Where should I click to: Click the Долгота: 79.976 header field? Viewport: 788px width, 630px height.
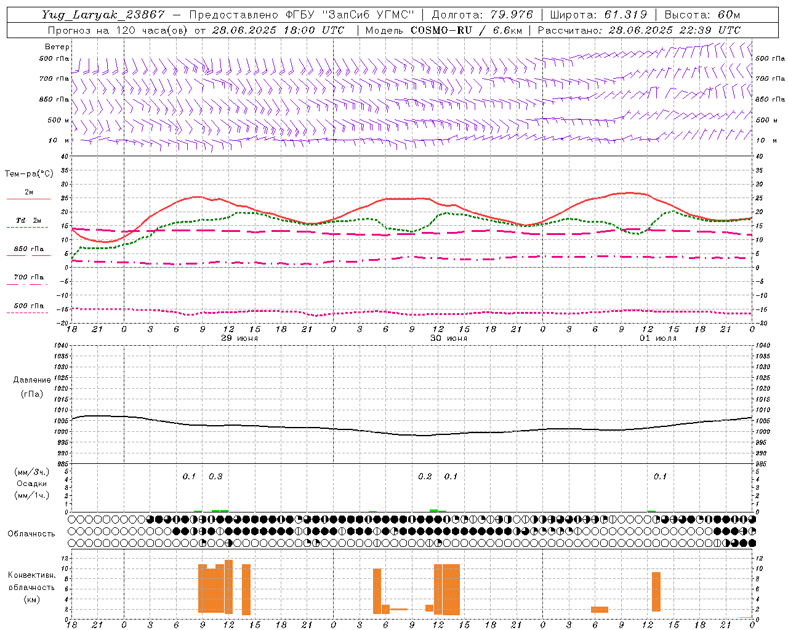(x=482, y=15)
